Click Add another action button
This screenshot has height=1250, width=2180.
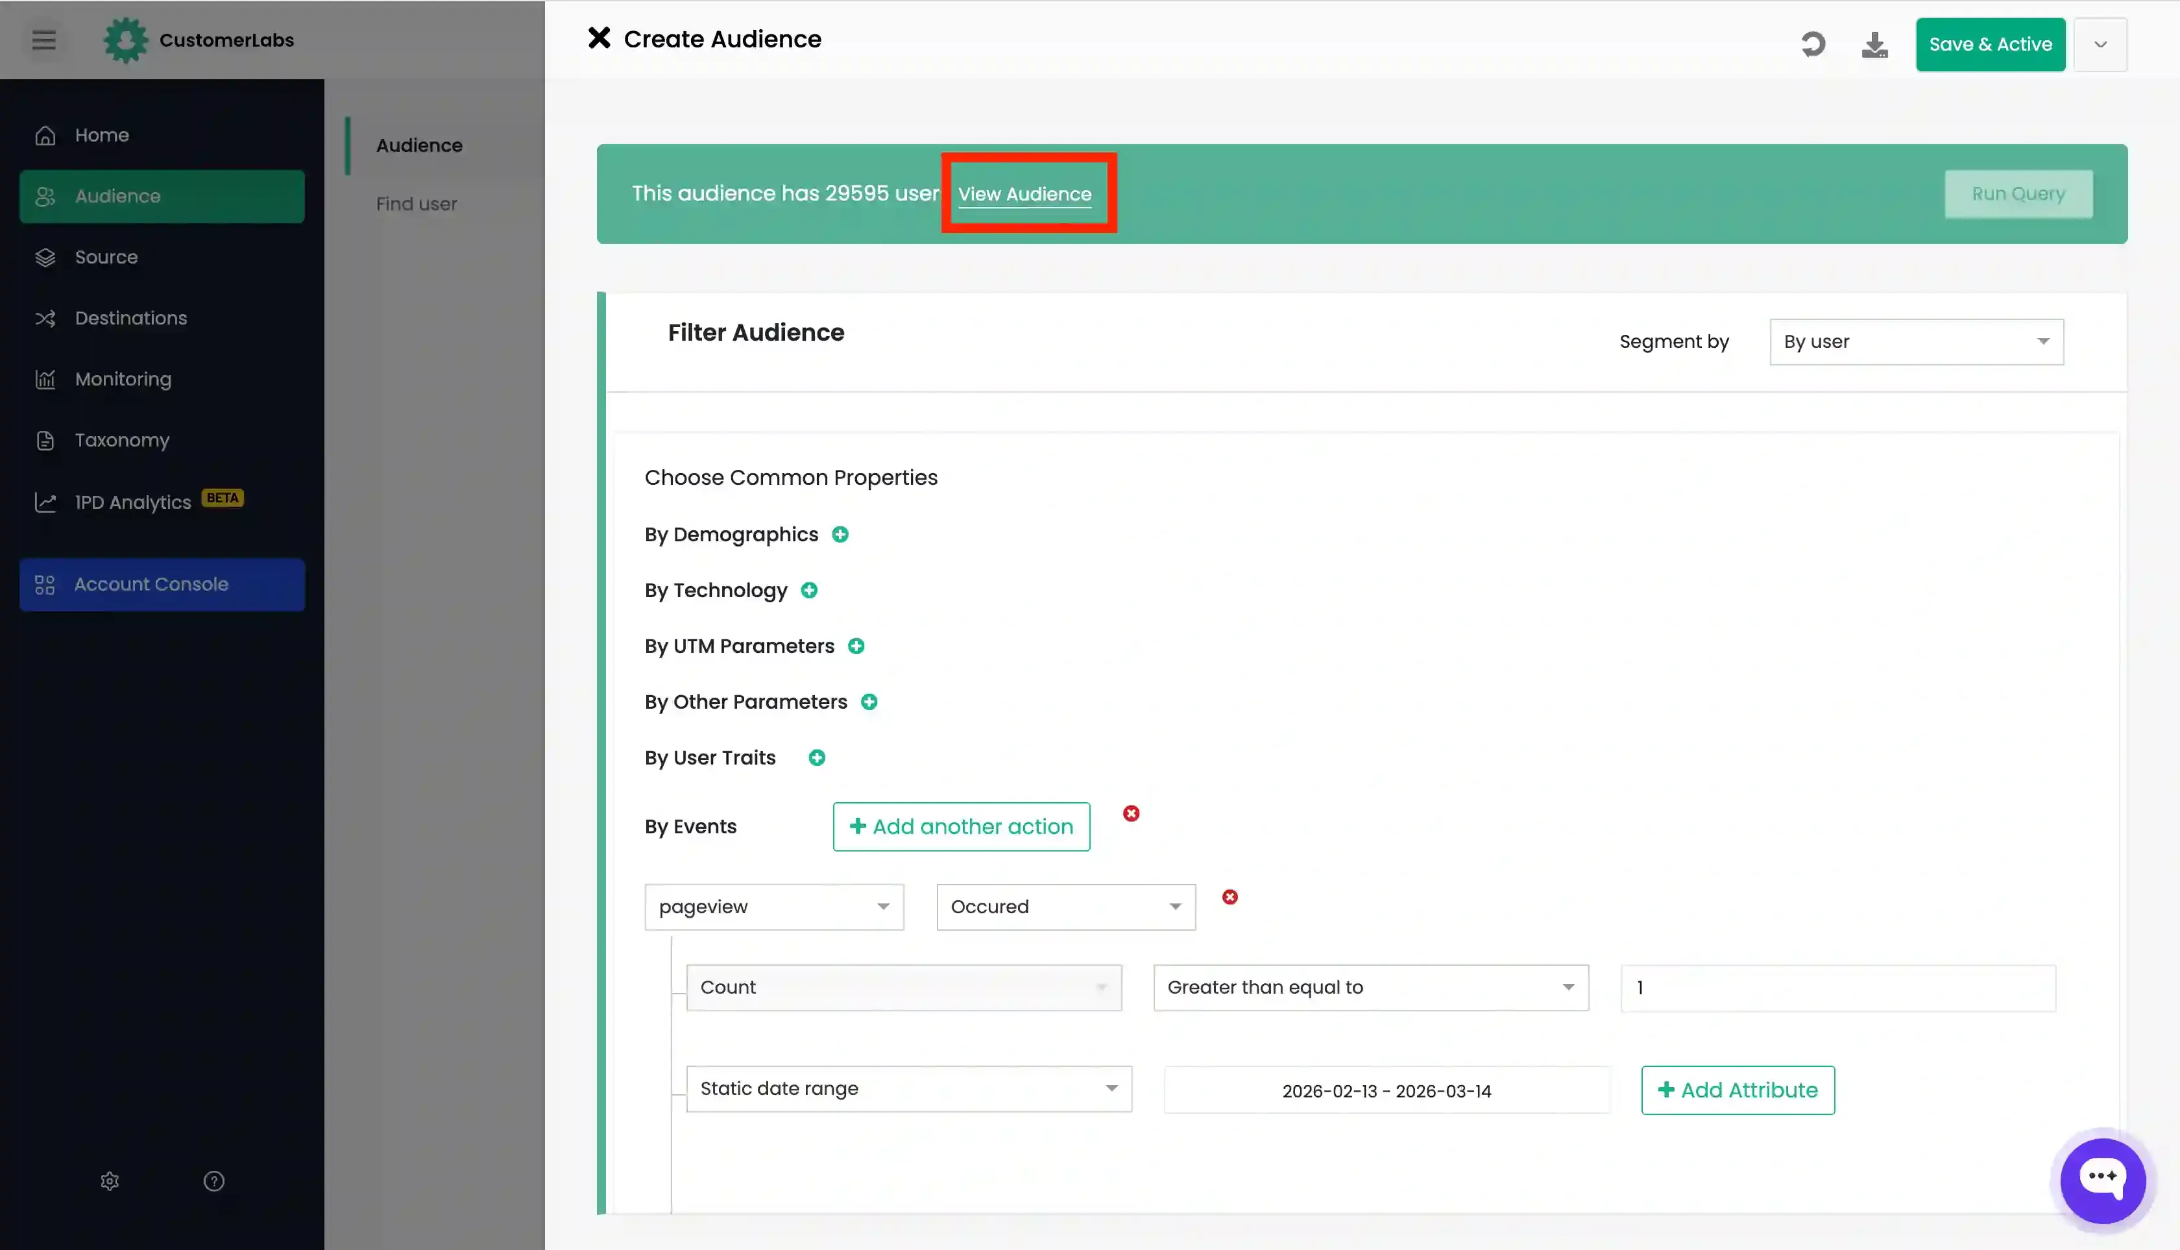(962, 827)
